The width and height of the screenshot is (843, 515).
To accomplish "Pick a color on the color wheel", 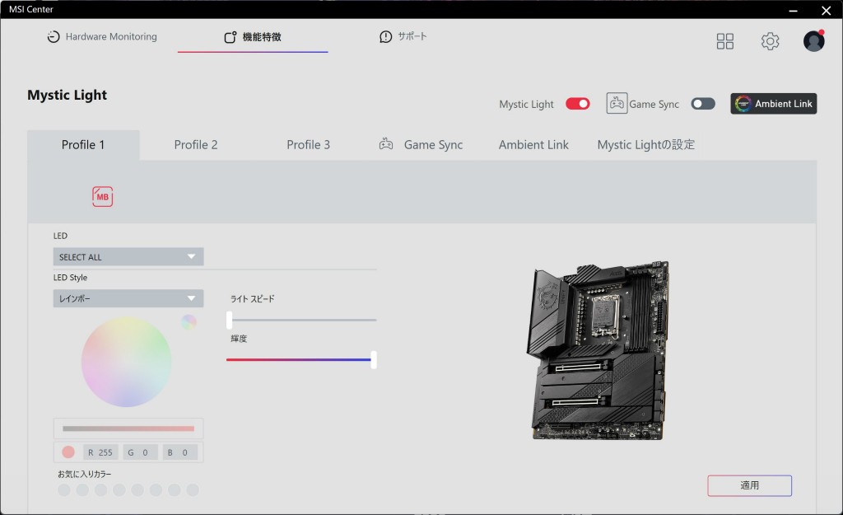I will point(126,363).
